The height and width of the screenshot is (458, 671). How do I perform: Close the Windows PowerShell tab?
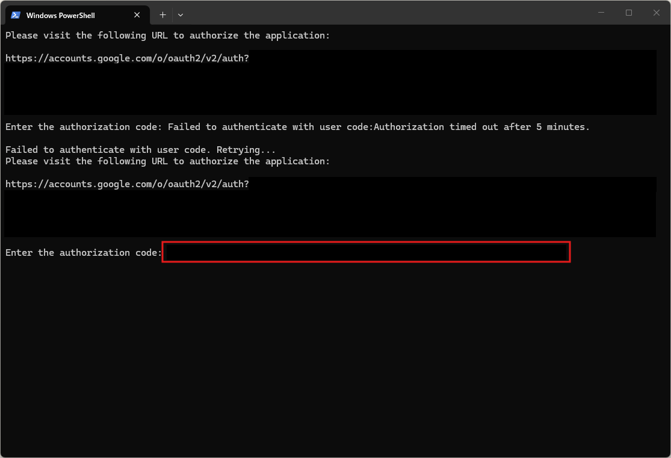click(137, 15)
